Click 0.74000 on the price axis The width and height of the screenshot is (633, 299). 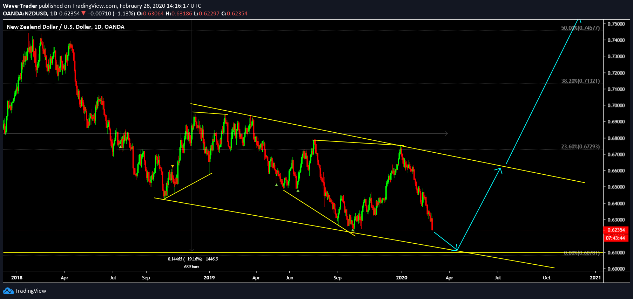pos(616,40)
